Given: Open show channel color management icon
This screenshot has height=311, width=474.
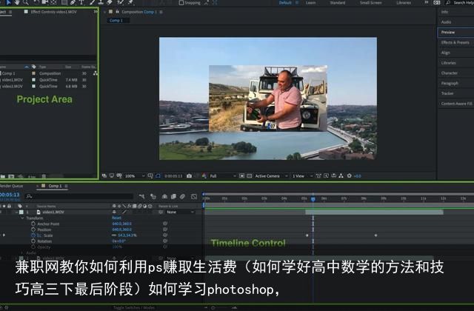Looking at the screenshot, I should (x=204, y=176).
